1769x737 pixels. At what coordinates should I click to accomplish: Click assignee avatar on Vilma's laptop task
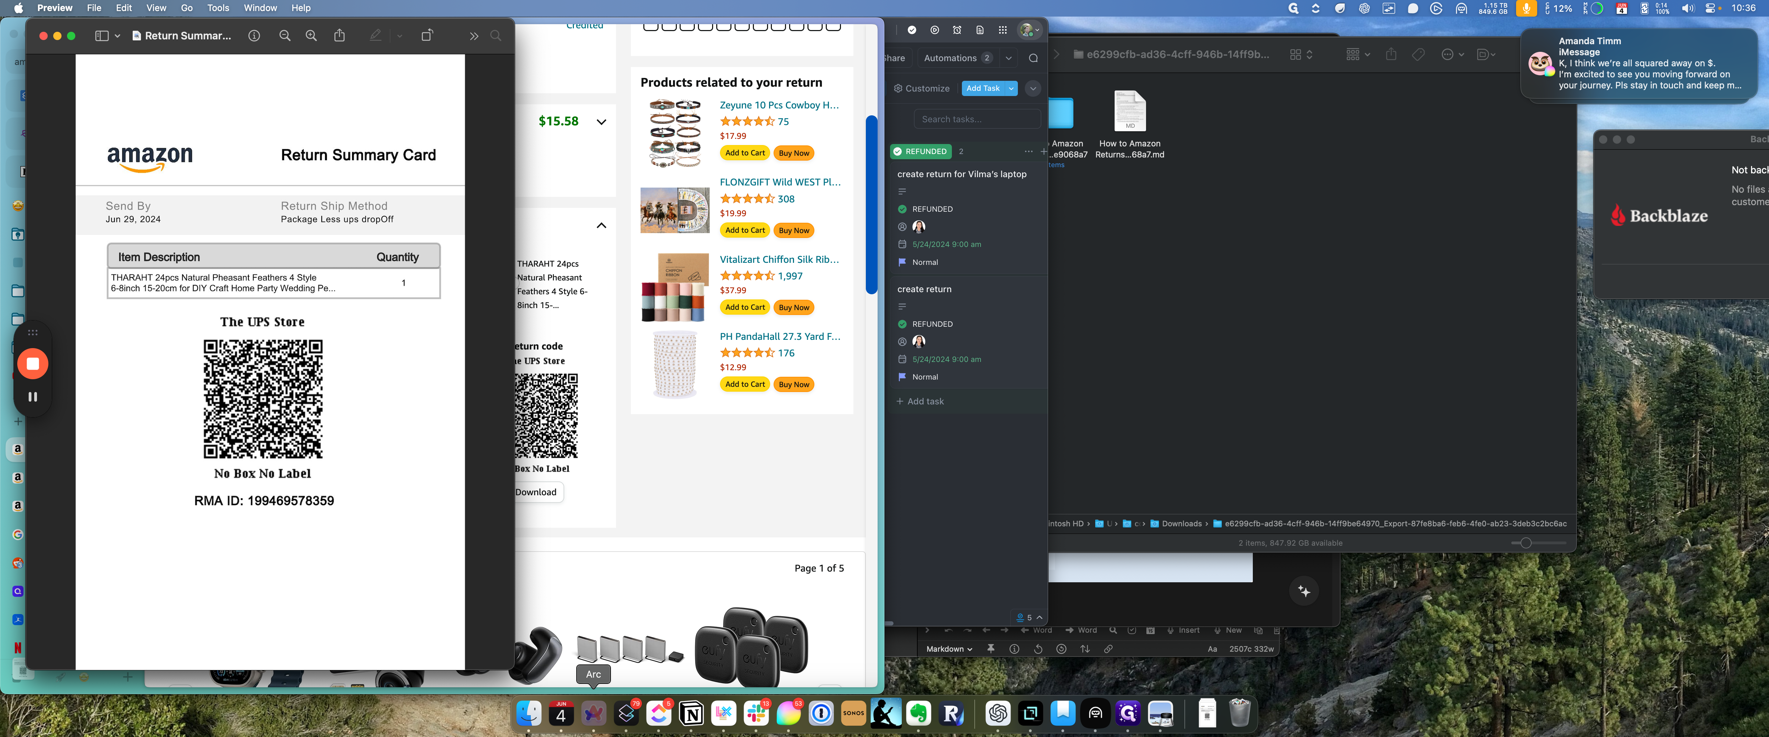pos(919,227)
